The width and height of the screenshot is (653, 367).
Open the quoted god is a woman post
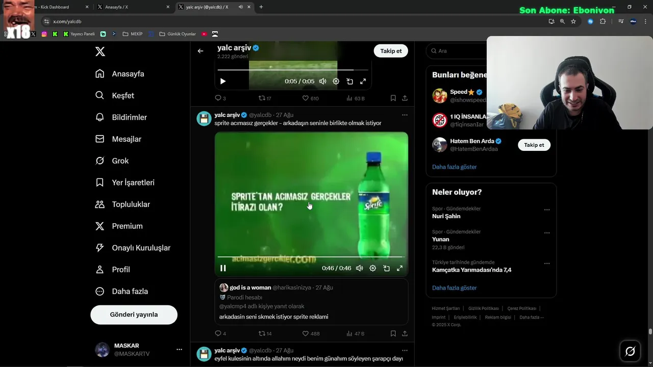click(311, 302)
